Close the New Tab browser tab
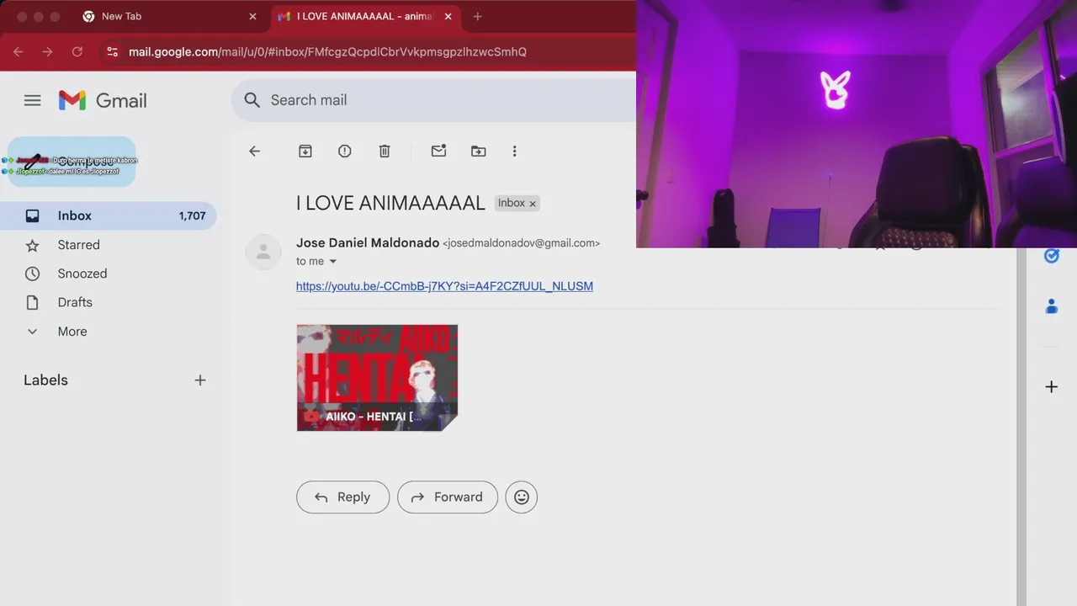 (252, 16)
